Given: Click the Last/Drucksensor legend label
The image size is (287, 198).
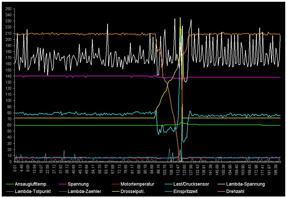Looking at the screenshot, I should point(191,184).
